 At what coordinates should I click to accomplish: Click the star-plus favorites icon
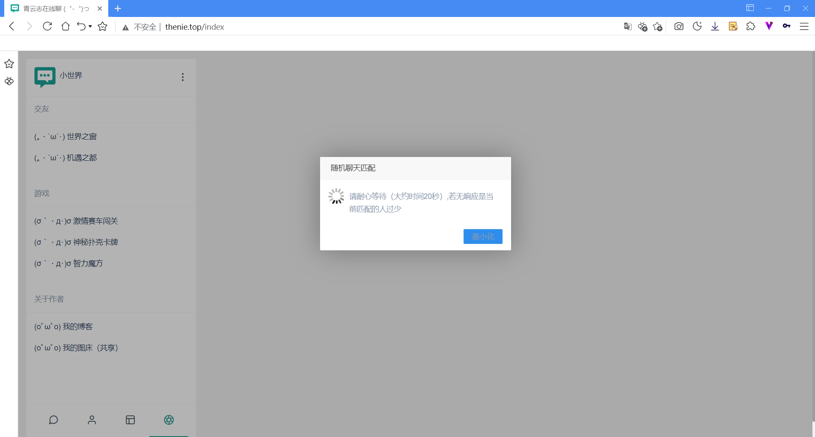point(658,26)
